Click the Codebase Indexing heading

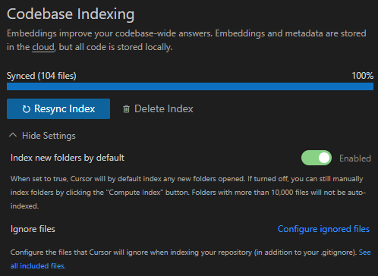[71, 14]
